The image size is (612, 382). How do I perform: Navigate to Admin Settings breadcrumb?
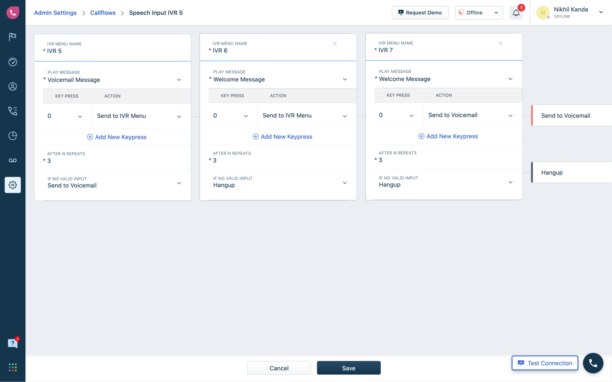click(x=55, y=13)
